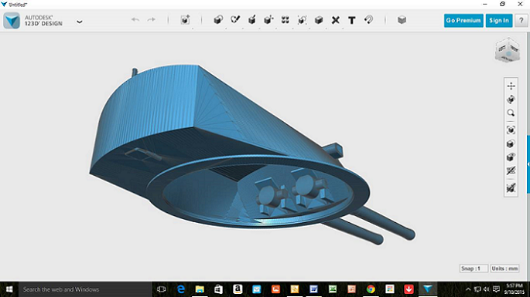The height and width of the screenshot is (297, 530).
Task: Select the Measure tool
Action: (335, 20)
